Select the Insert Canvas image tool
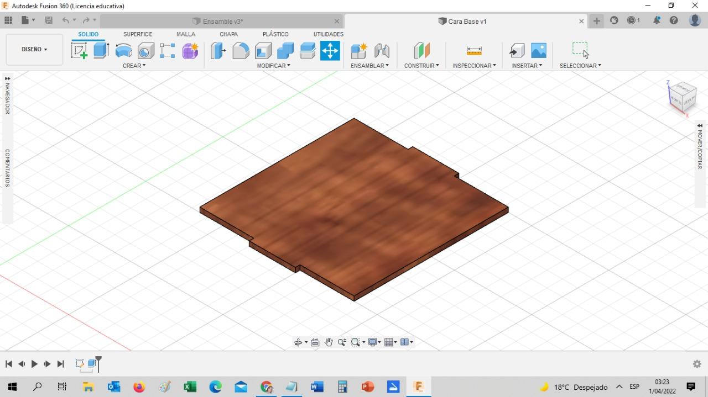This screenshot has width=708, height=397. 539,51
